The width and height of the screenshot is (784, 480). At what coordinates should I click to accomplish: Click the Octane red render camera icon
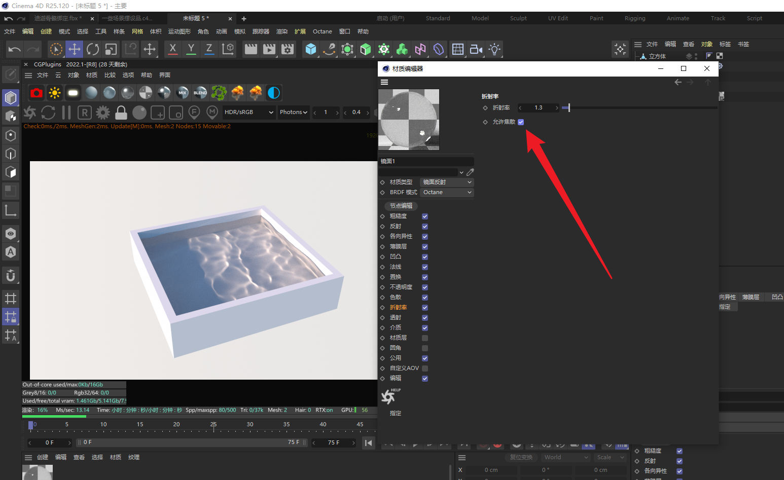tap(37, 93)
